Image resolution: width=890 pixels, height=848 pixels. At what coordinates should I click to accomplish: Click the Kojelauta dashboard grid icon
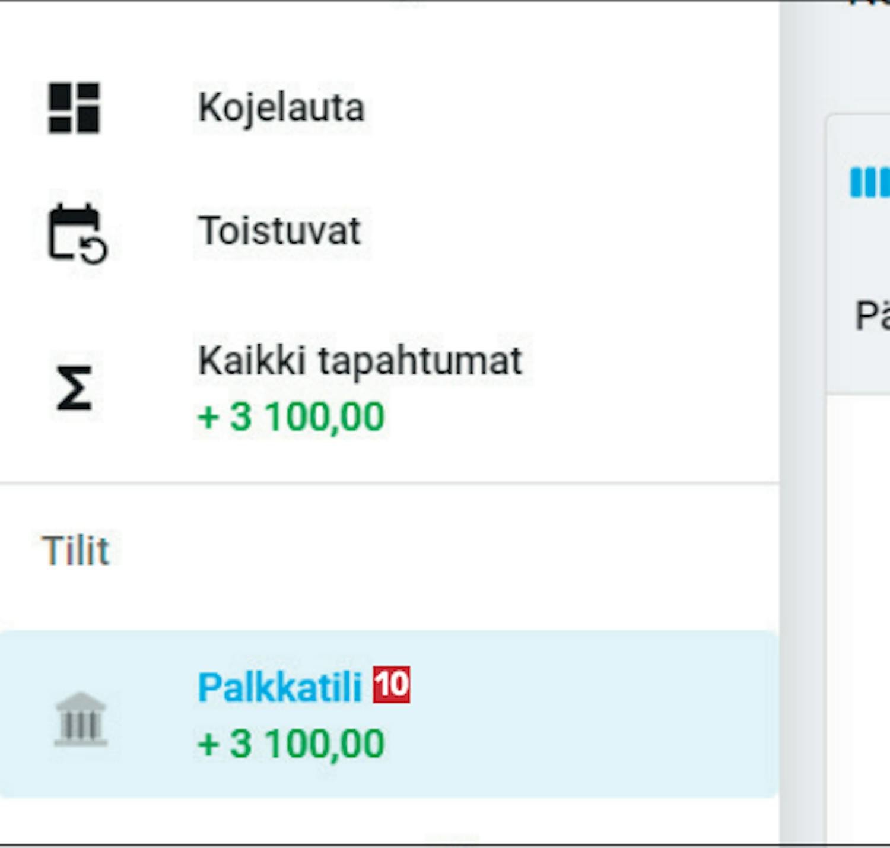coord(74,108)
